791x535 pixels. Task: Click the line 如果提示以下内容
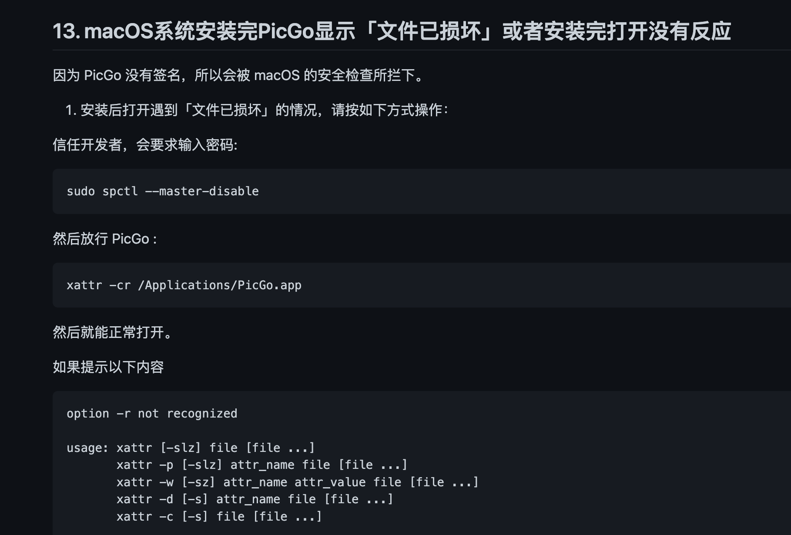pos(108,367)
